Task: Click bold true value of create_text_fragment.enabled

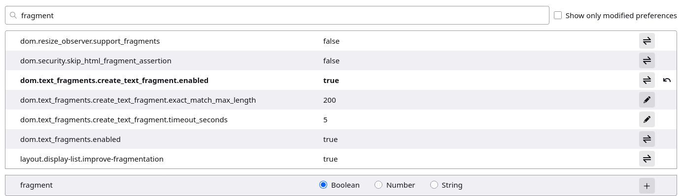Action: (x=331, y=81)
